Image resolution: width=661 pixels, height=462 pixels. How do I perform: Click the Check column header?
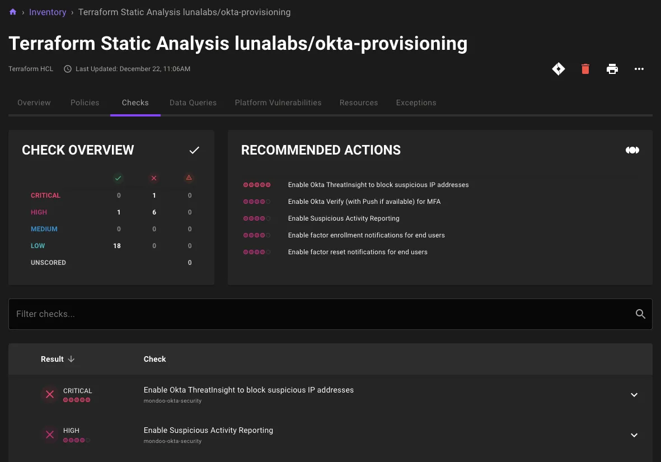point(154,359)
